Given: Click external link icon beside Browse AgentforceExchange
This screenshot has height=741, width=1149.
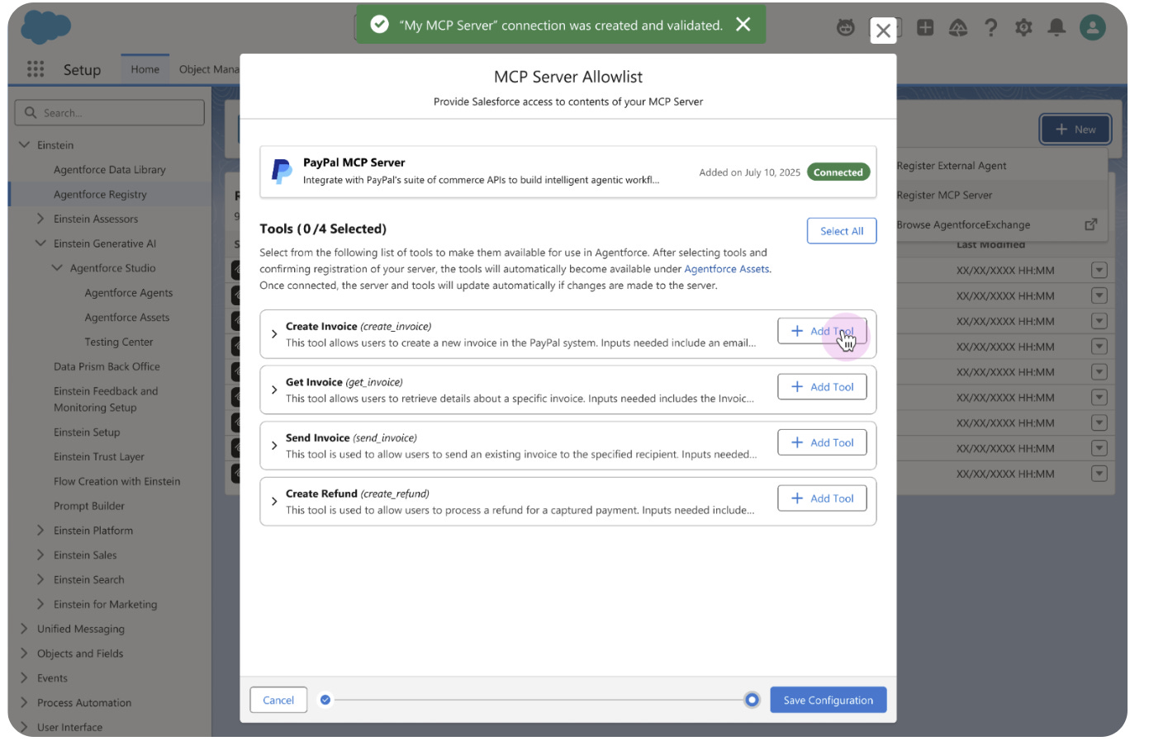Looking at the screenshot, I should (1091, 224).
